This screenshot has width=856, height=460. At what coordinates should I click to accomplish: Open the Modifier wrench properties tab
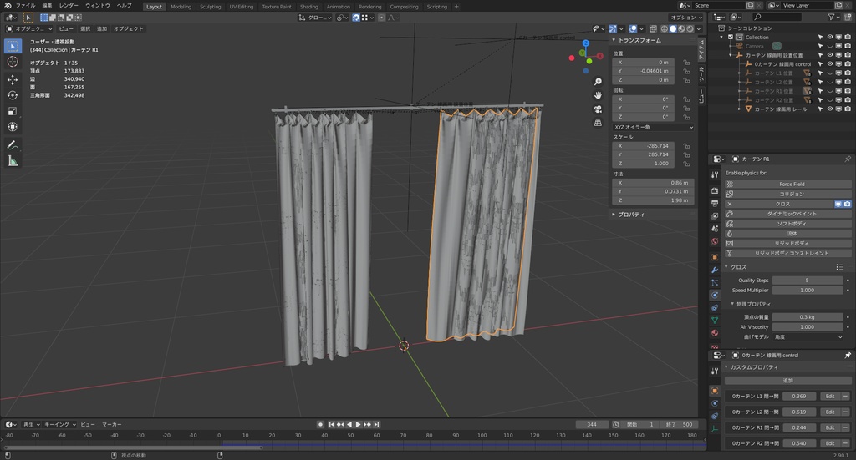[x=715, y=270]
